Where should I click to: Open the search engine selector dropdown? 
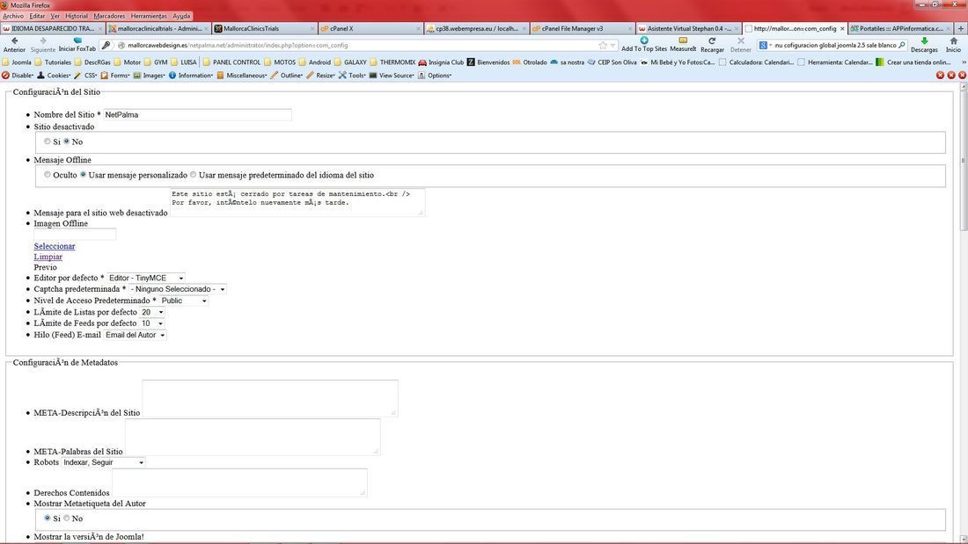[x=765, y=45]
